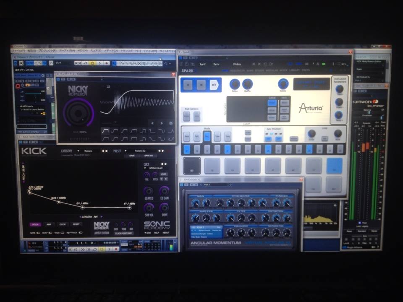Image resolution: width=403 pixels, height=302 pixels.
Task: Open the waveform settings gear in Nicky Romero plugin
Action: tap(171, 123)
